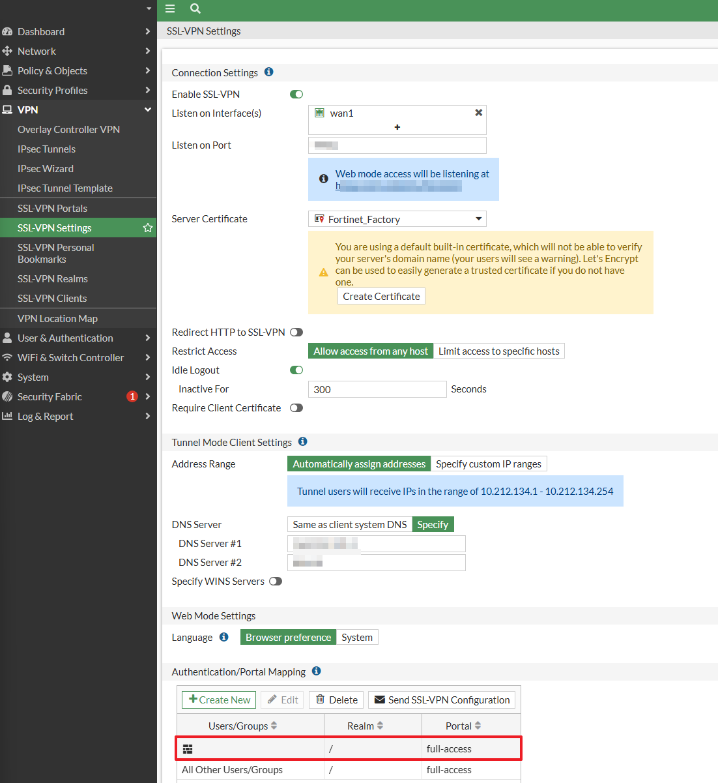Click the Language info icon
This screenshot has width=718, height=783.
[x=223, y=637]
